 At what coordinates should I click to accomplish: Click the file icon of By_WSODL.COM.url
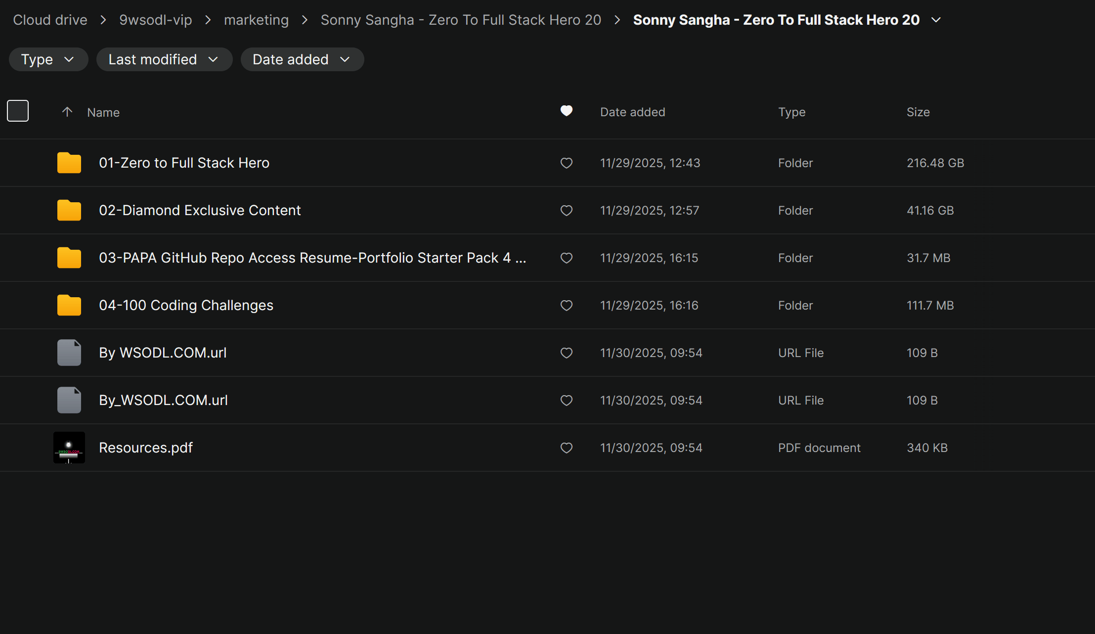(x=69, y=400)
